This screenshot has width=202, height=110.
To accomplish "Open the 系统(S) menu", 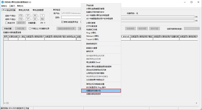I will tap(4, 6).
